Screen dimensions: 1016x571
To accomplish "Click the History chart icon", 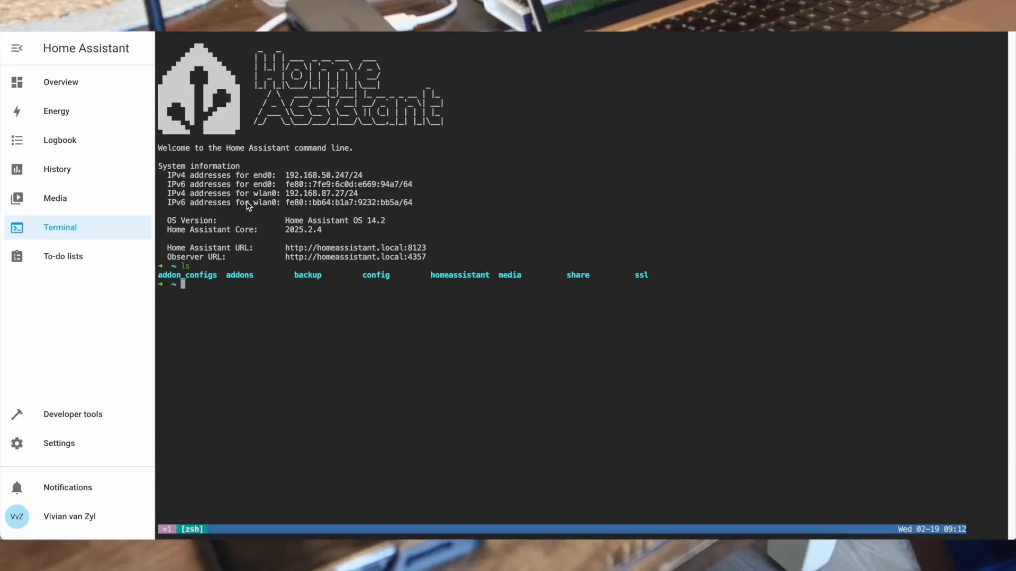I will pyautogui.click(x=17, y=169).
